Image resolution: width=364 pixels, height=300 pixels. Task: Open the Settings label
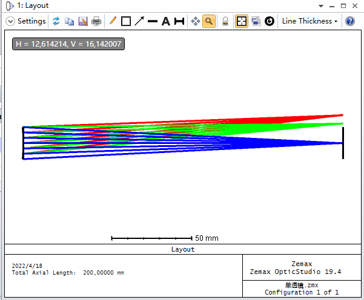(31, 21)
